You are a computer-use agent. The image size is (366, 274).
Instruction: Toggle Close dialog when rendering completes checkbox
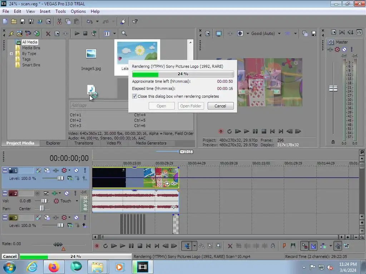pyautogui.click(x=134, y=96)
